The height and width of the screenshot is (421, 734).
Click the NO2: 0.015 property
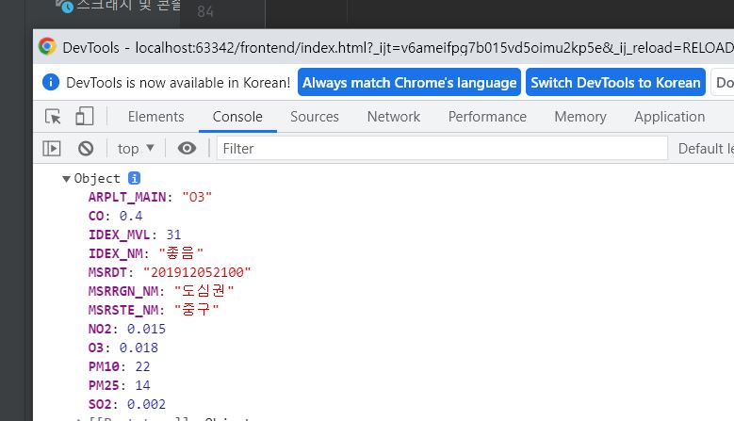coord(127,329)
